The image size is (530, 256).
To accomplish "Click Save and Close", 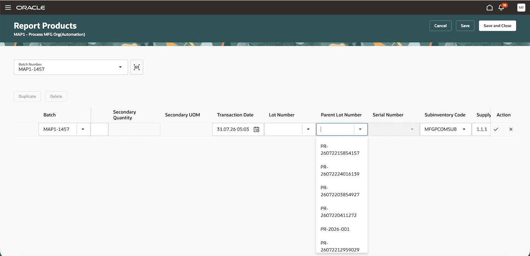I will pos(497,26).
